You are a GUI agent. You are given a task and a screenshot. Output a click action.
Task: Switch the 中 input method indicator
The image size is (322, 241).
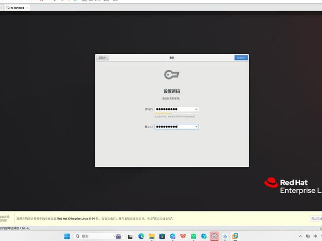[315, 236]
